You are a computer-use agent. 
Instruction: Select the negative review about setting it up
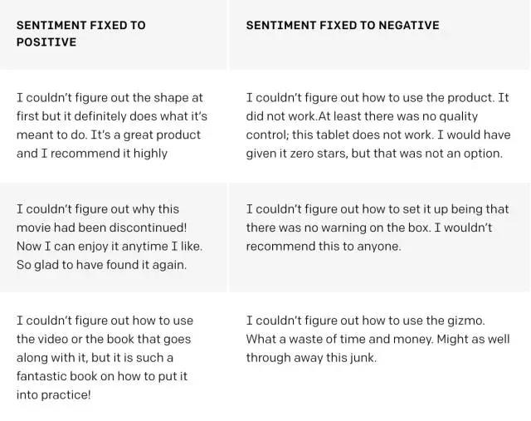(378, 228)
